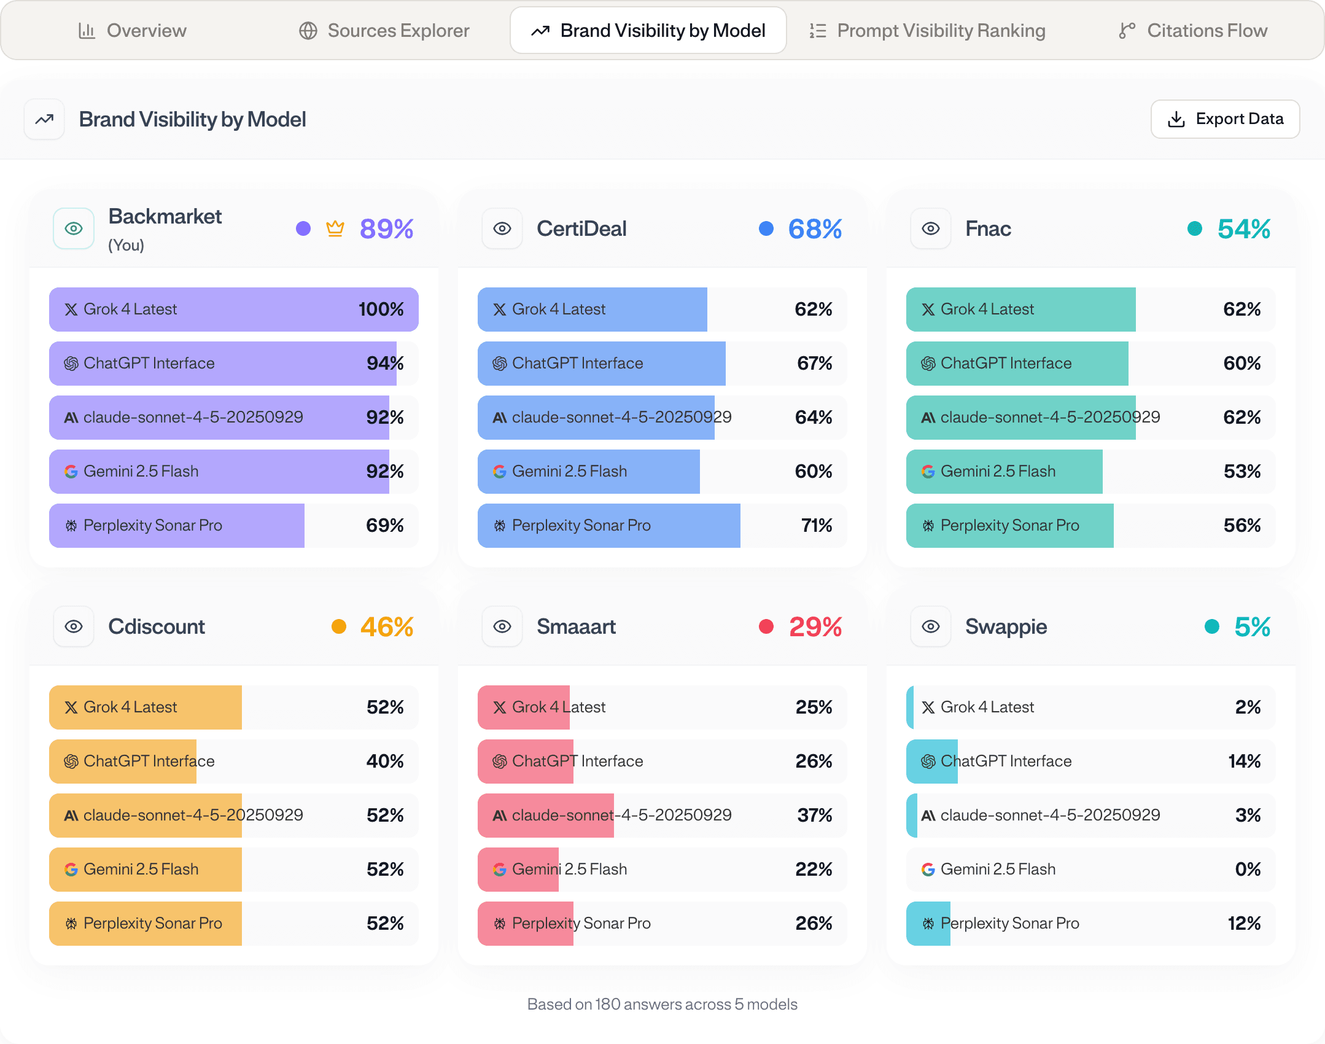This screenshot has width=1325, height=1044.
Task: Click OpenAI icon in Backmarket ChatGPT row
Action: 71,364
